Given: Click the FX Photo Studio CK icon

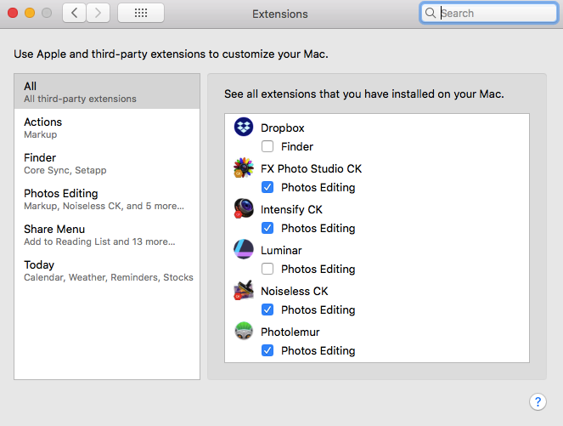Looking at the screenshot, I should click(x=244, y=168).
